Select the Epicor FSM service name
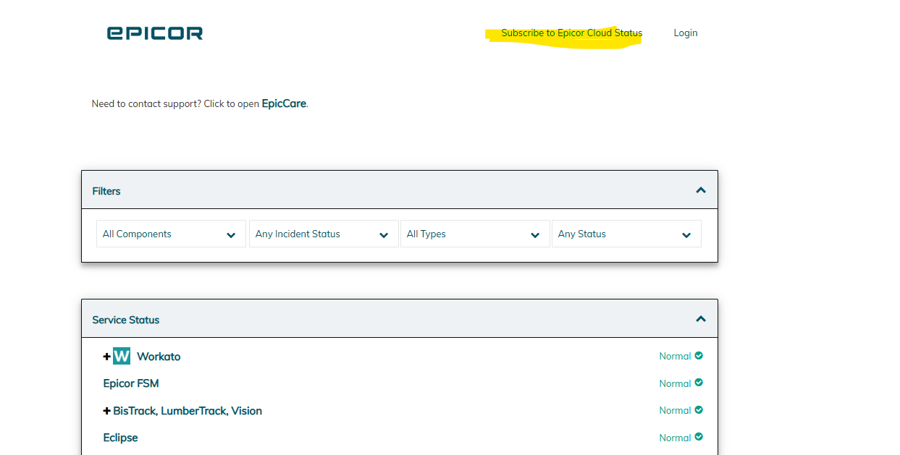Image resolution: width=900 pixels, height=455 pixels. point(131,383)
